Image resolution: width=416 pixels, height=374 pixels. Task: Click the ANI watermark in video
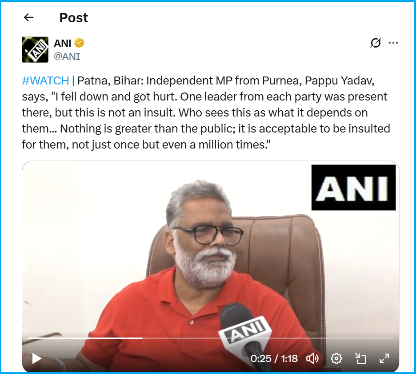click(x=353, y=187)
